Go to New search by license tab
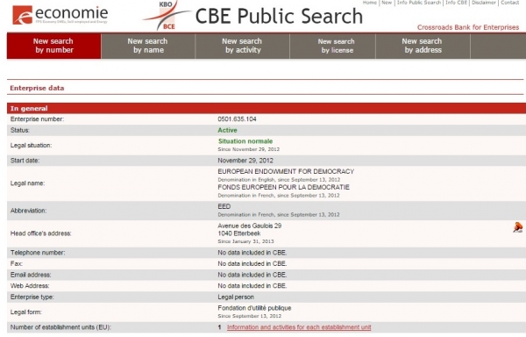 [x=337, y=46]
